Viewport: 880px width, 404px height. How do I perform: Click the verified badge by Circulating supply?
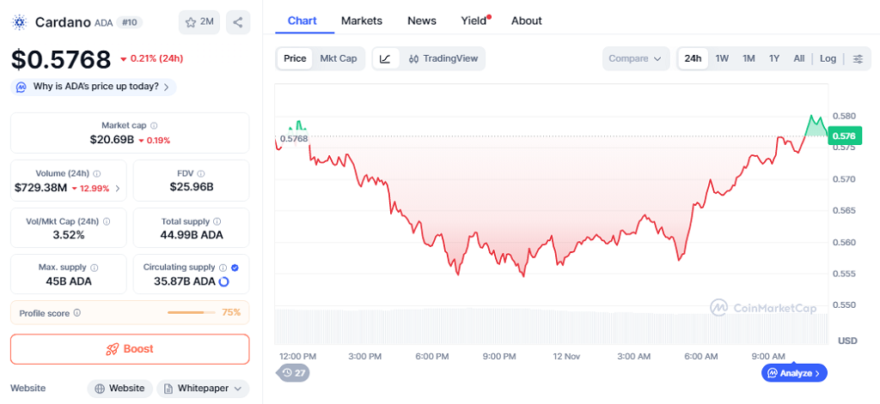coord(235,268)
